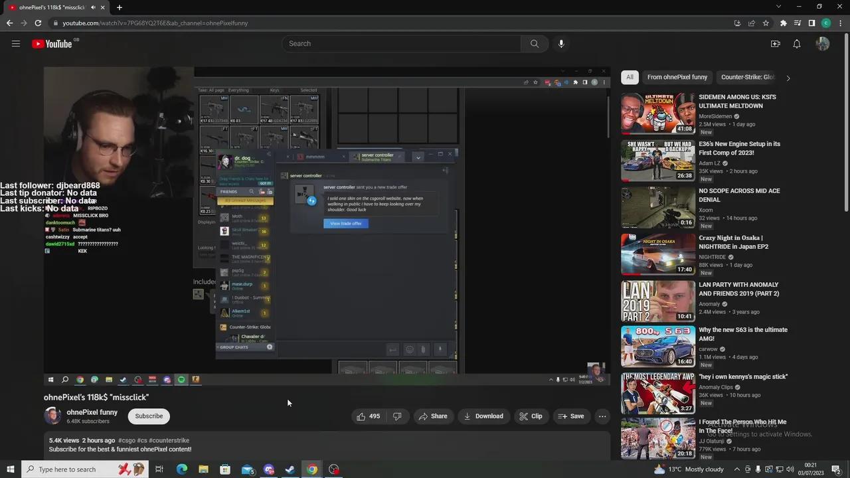Select From ohnePixel funny chip
Image resolution: width=850 pixels, height=478 pixels.
(677, 77)
